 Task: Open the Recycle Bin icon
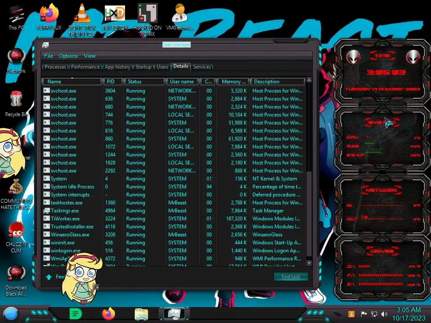pos(16,104)
